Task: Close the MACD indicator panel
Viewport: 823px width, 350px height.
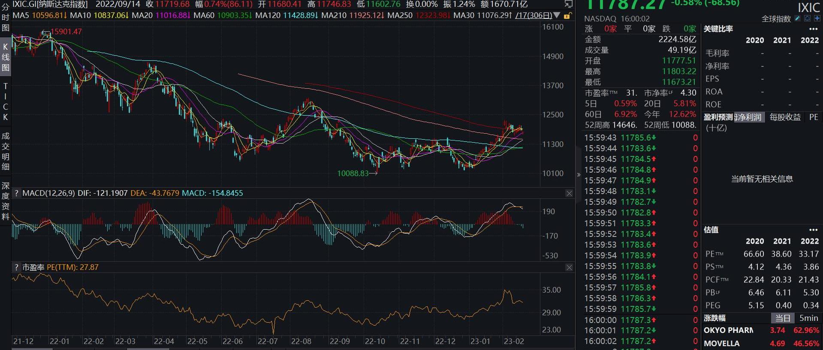Action: coord(569,194)
